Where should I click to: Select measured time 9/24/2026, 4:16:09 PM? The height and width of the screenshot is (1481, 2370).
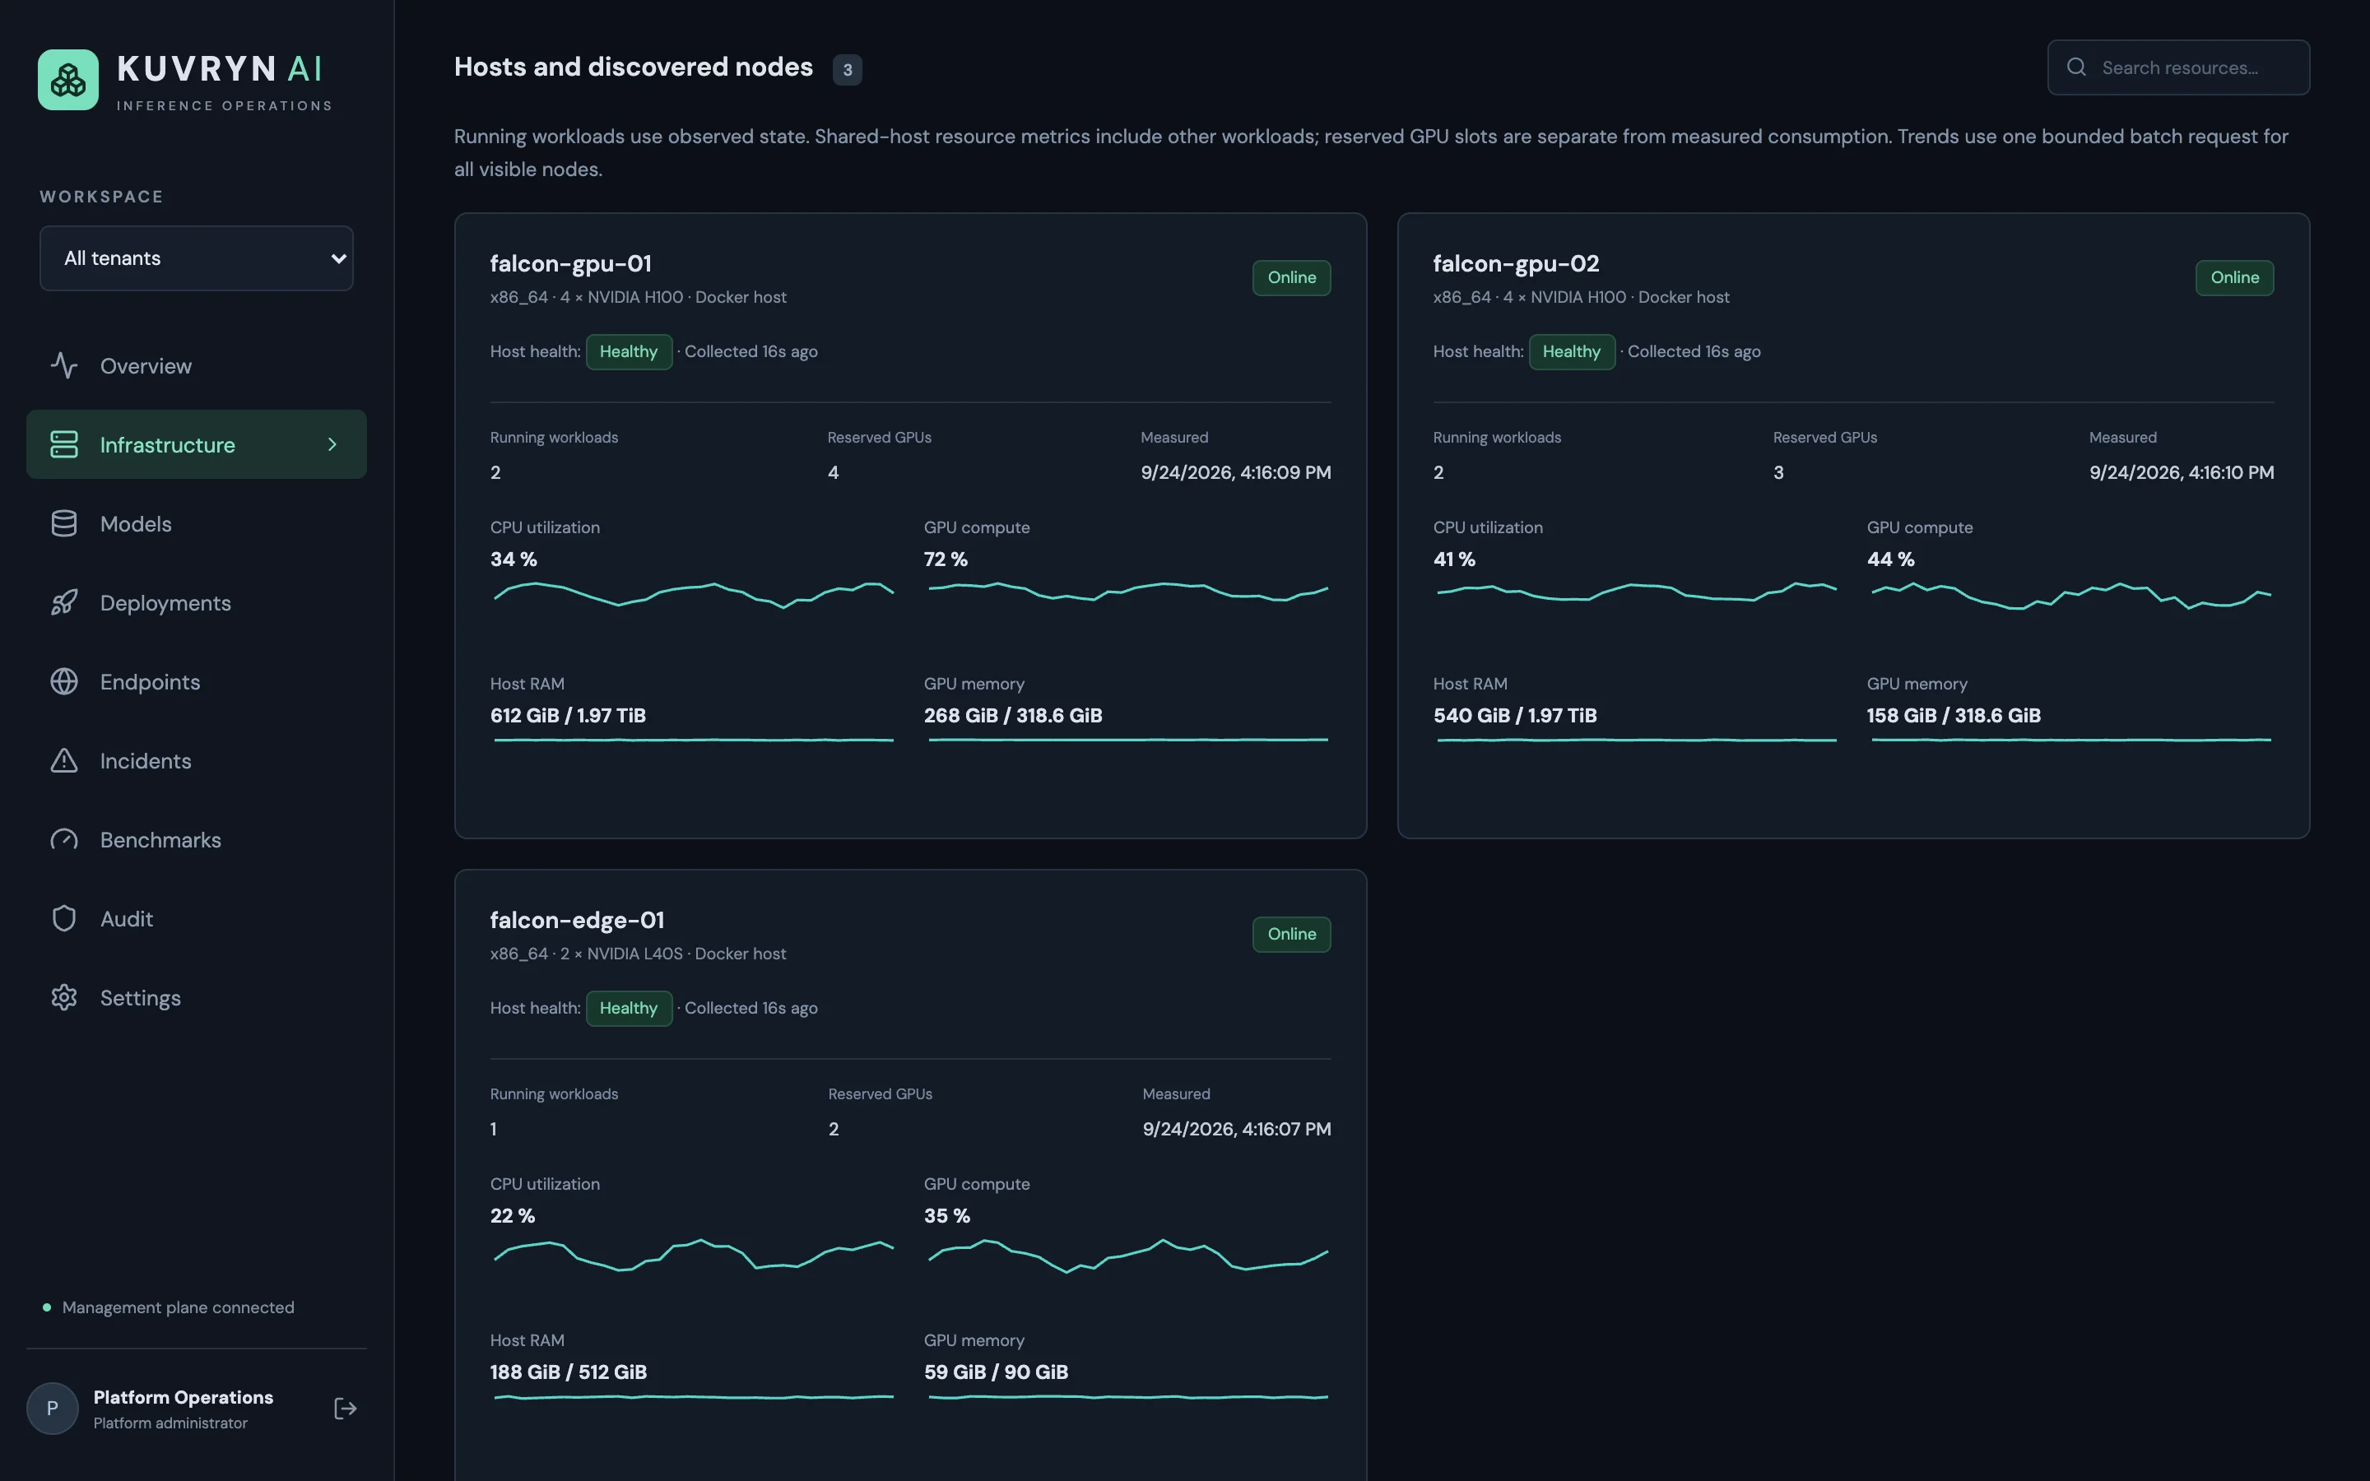1236,472
